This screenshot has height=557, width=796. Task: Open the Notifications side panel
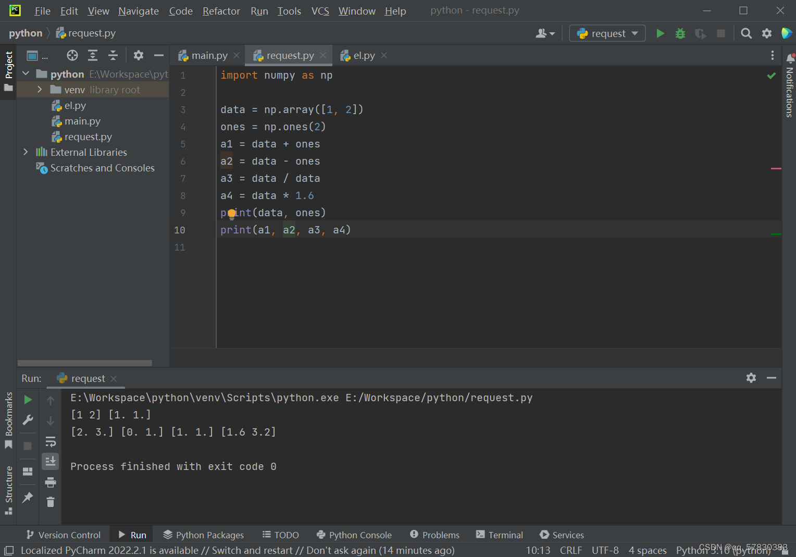coord(790,86)
